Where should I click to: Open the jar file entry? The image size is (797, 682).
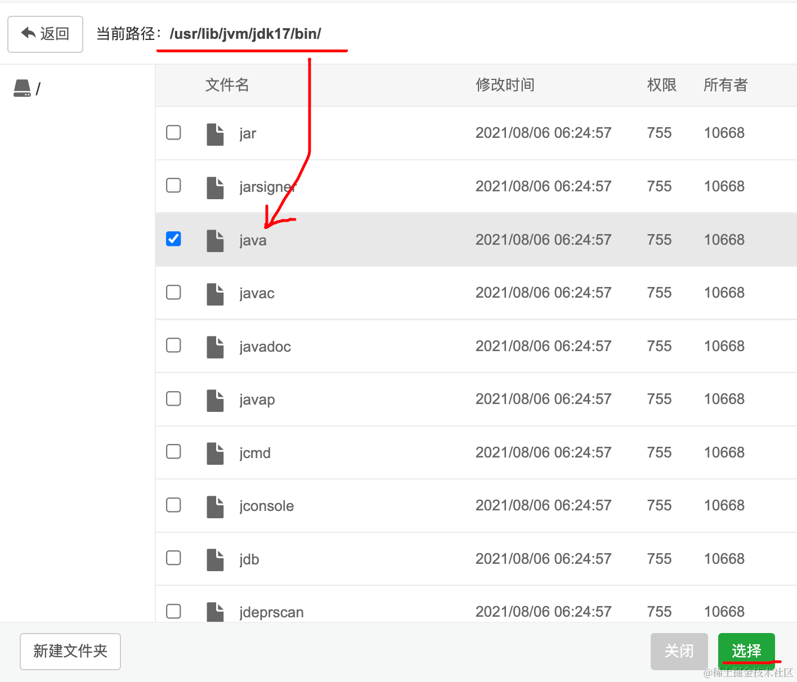247,133
